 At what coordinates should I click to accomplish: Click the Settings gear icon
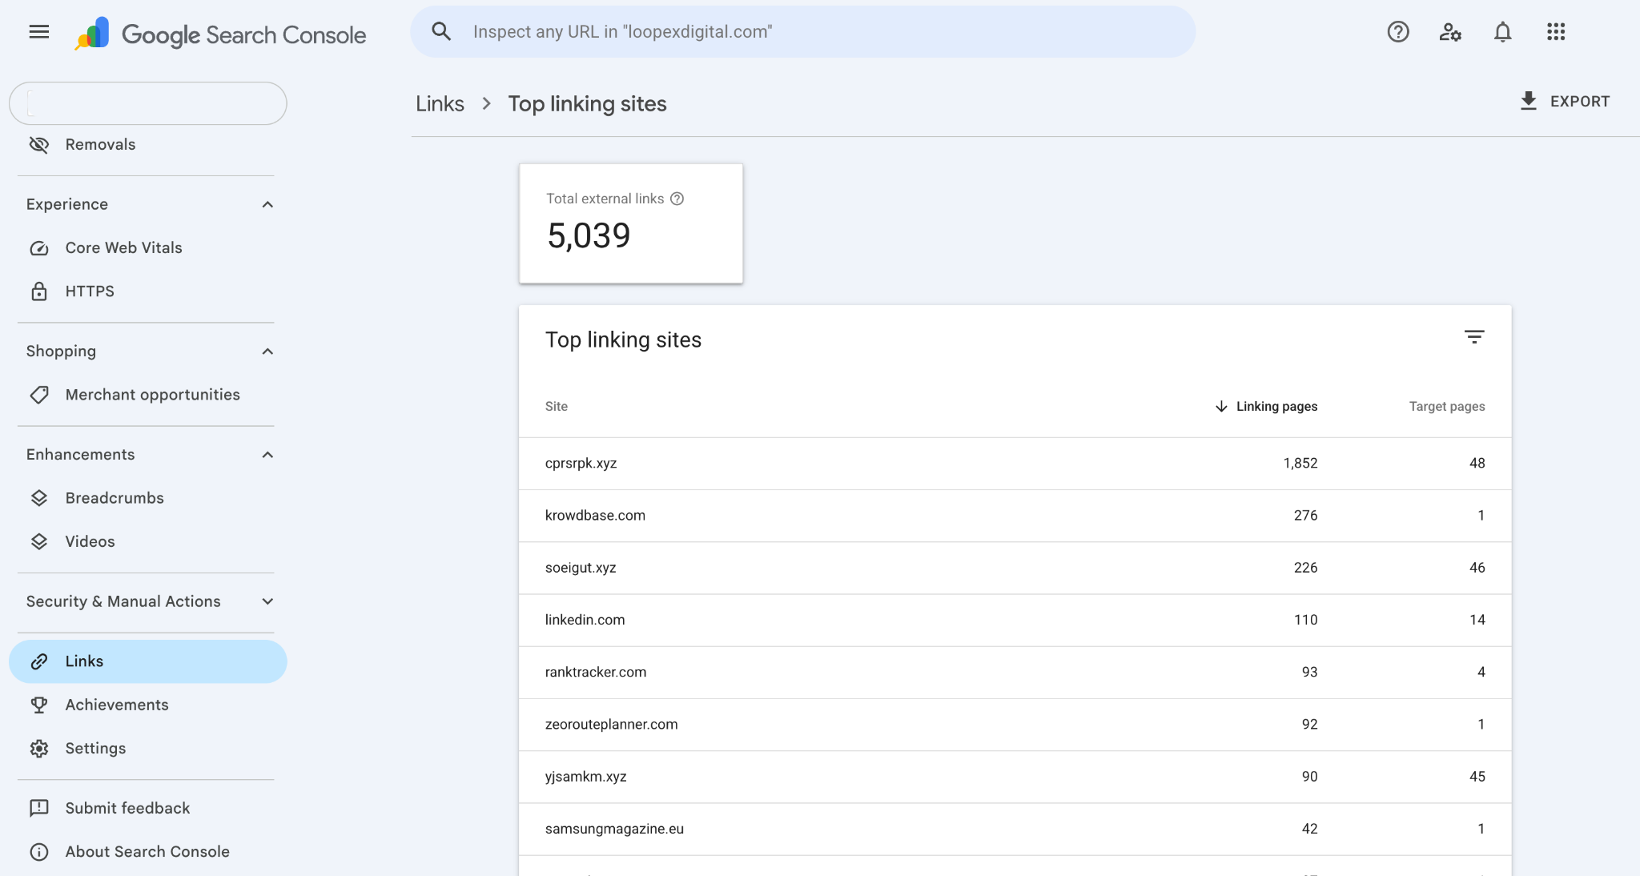click(x=39, y=749)
